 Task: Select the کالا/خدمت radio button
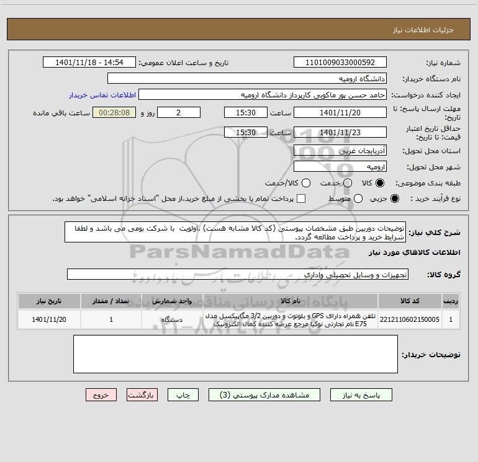306,183
